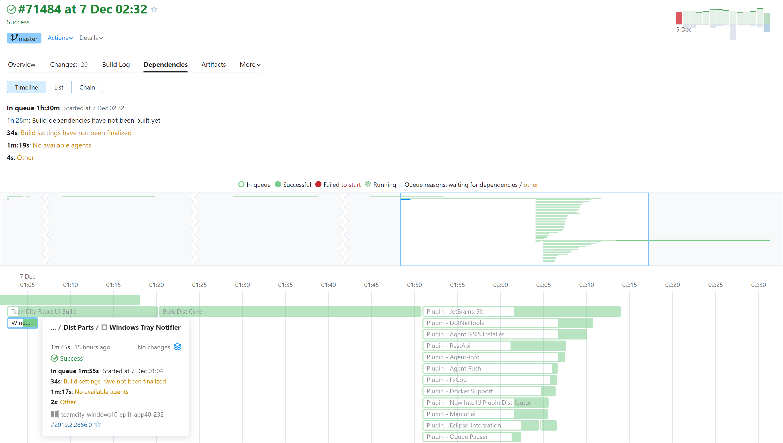Switch to List view

pos(59,87)
